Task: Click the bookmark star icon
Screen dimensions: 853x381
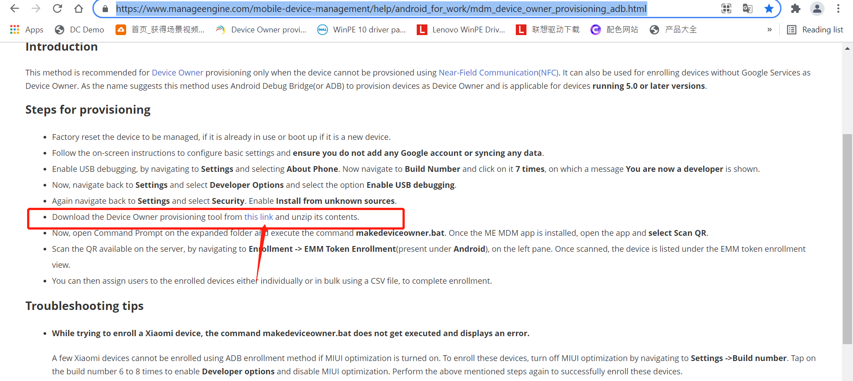Action: click(769, 8)
